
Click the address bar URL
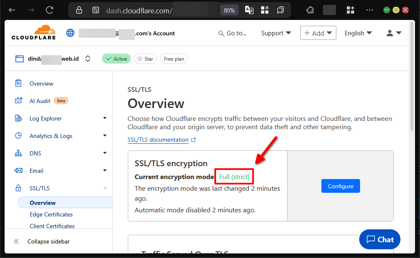(x=139, y=10)
